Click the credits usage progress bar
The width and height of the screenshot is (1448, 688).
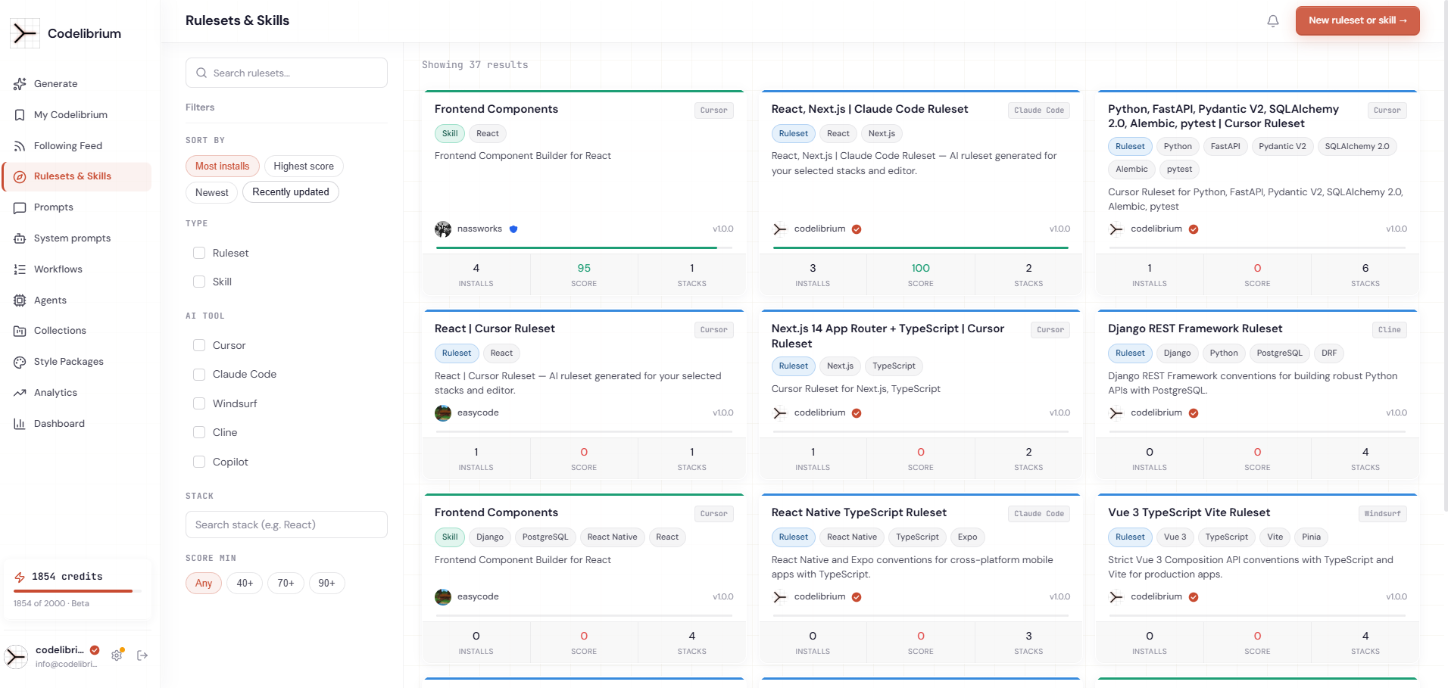pos(77,590)
